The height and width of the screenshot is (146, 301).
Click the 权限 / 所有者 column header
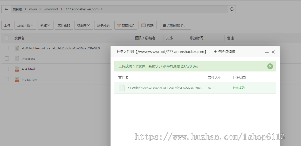[x=145, y=38]
